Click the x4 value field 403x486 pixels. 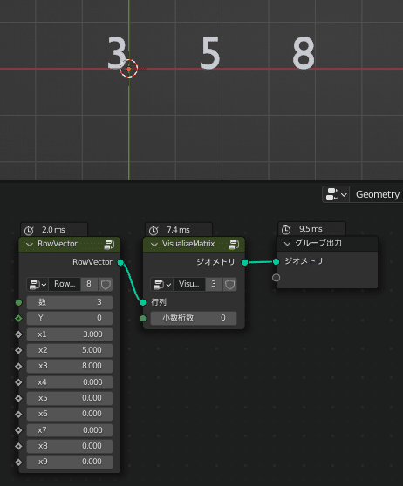(x=70, y=382)
